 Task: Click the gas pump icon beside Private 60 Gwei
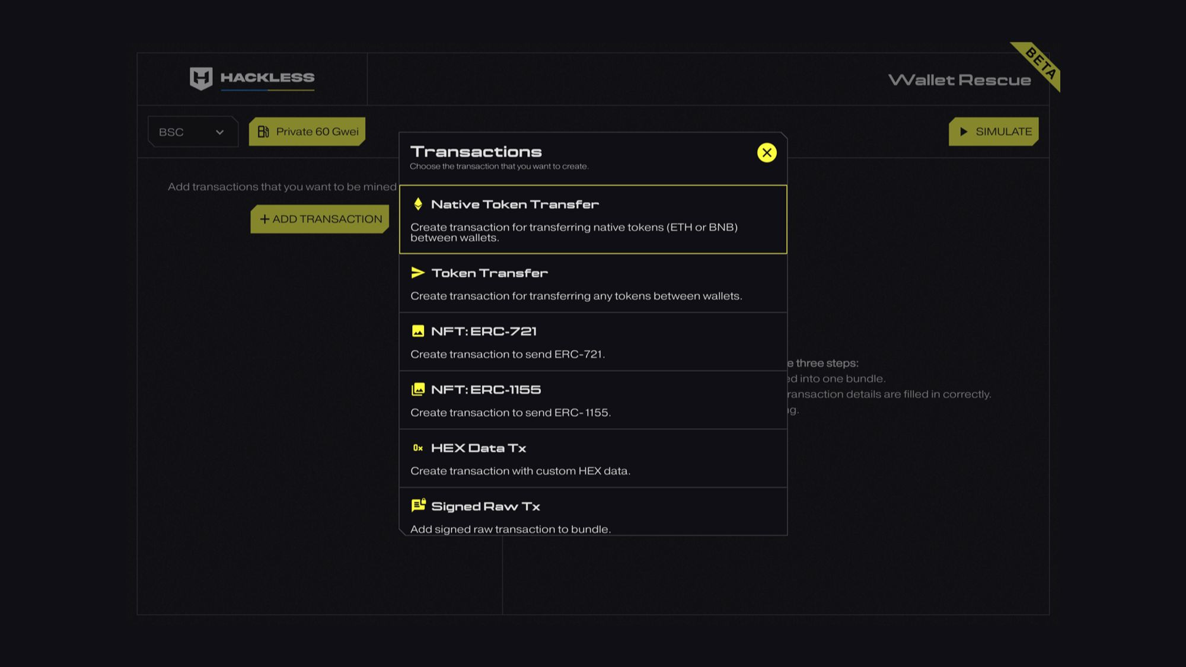[x=263, y=132]
